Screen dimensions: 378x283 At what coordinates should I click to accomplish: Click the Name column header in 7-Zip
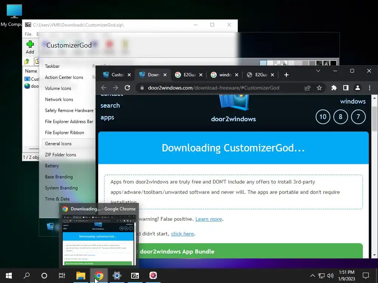[31, 71]
